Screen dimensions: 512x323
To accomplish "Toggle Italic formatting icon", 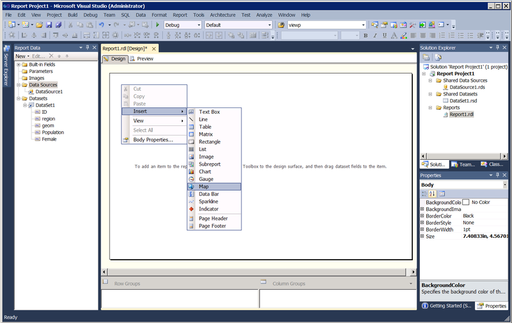I will [375, 36].
